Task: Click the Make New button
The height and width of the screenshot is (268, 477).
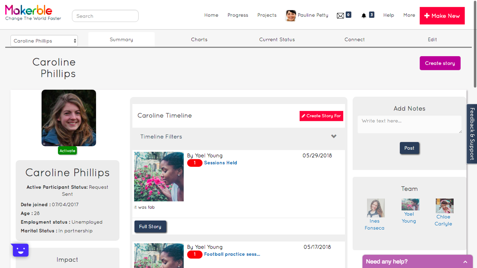Action: 442,16
